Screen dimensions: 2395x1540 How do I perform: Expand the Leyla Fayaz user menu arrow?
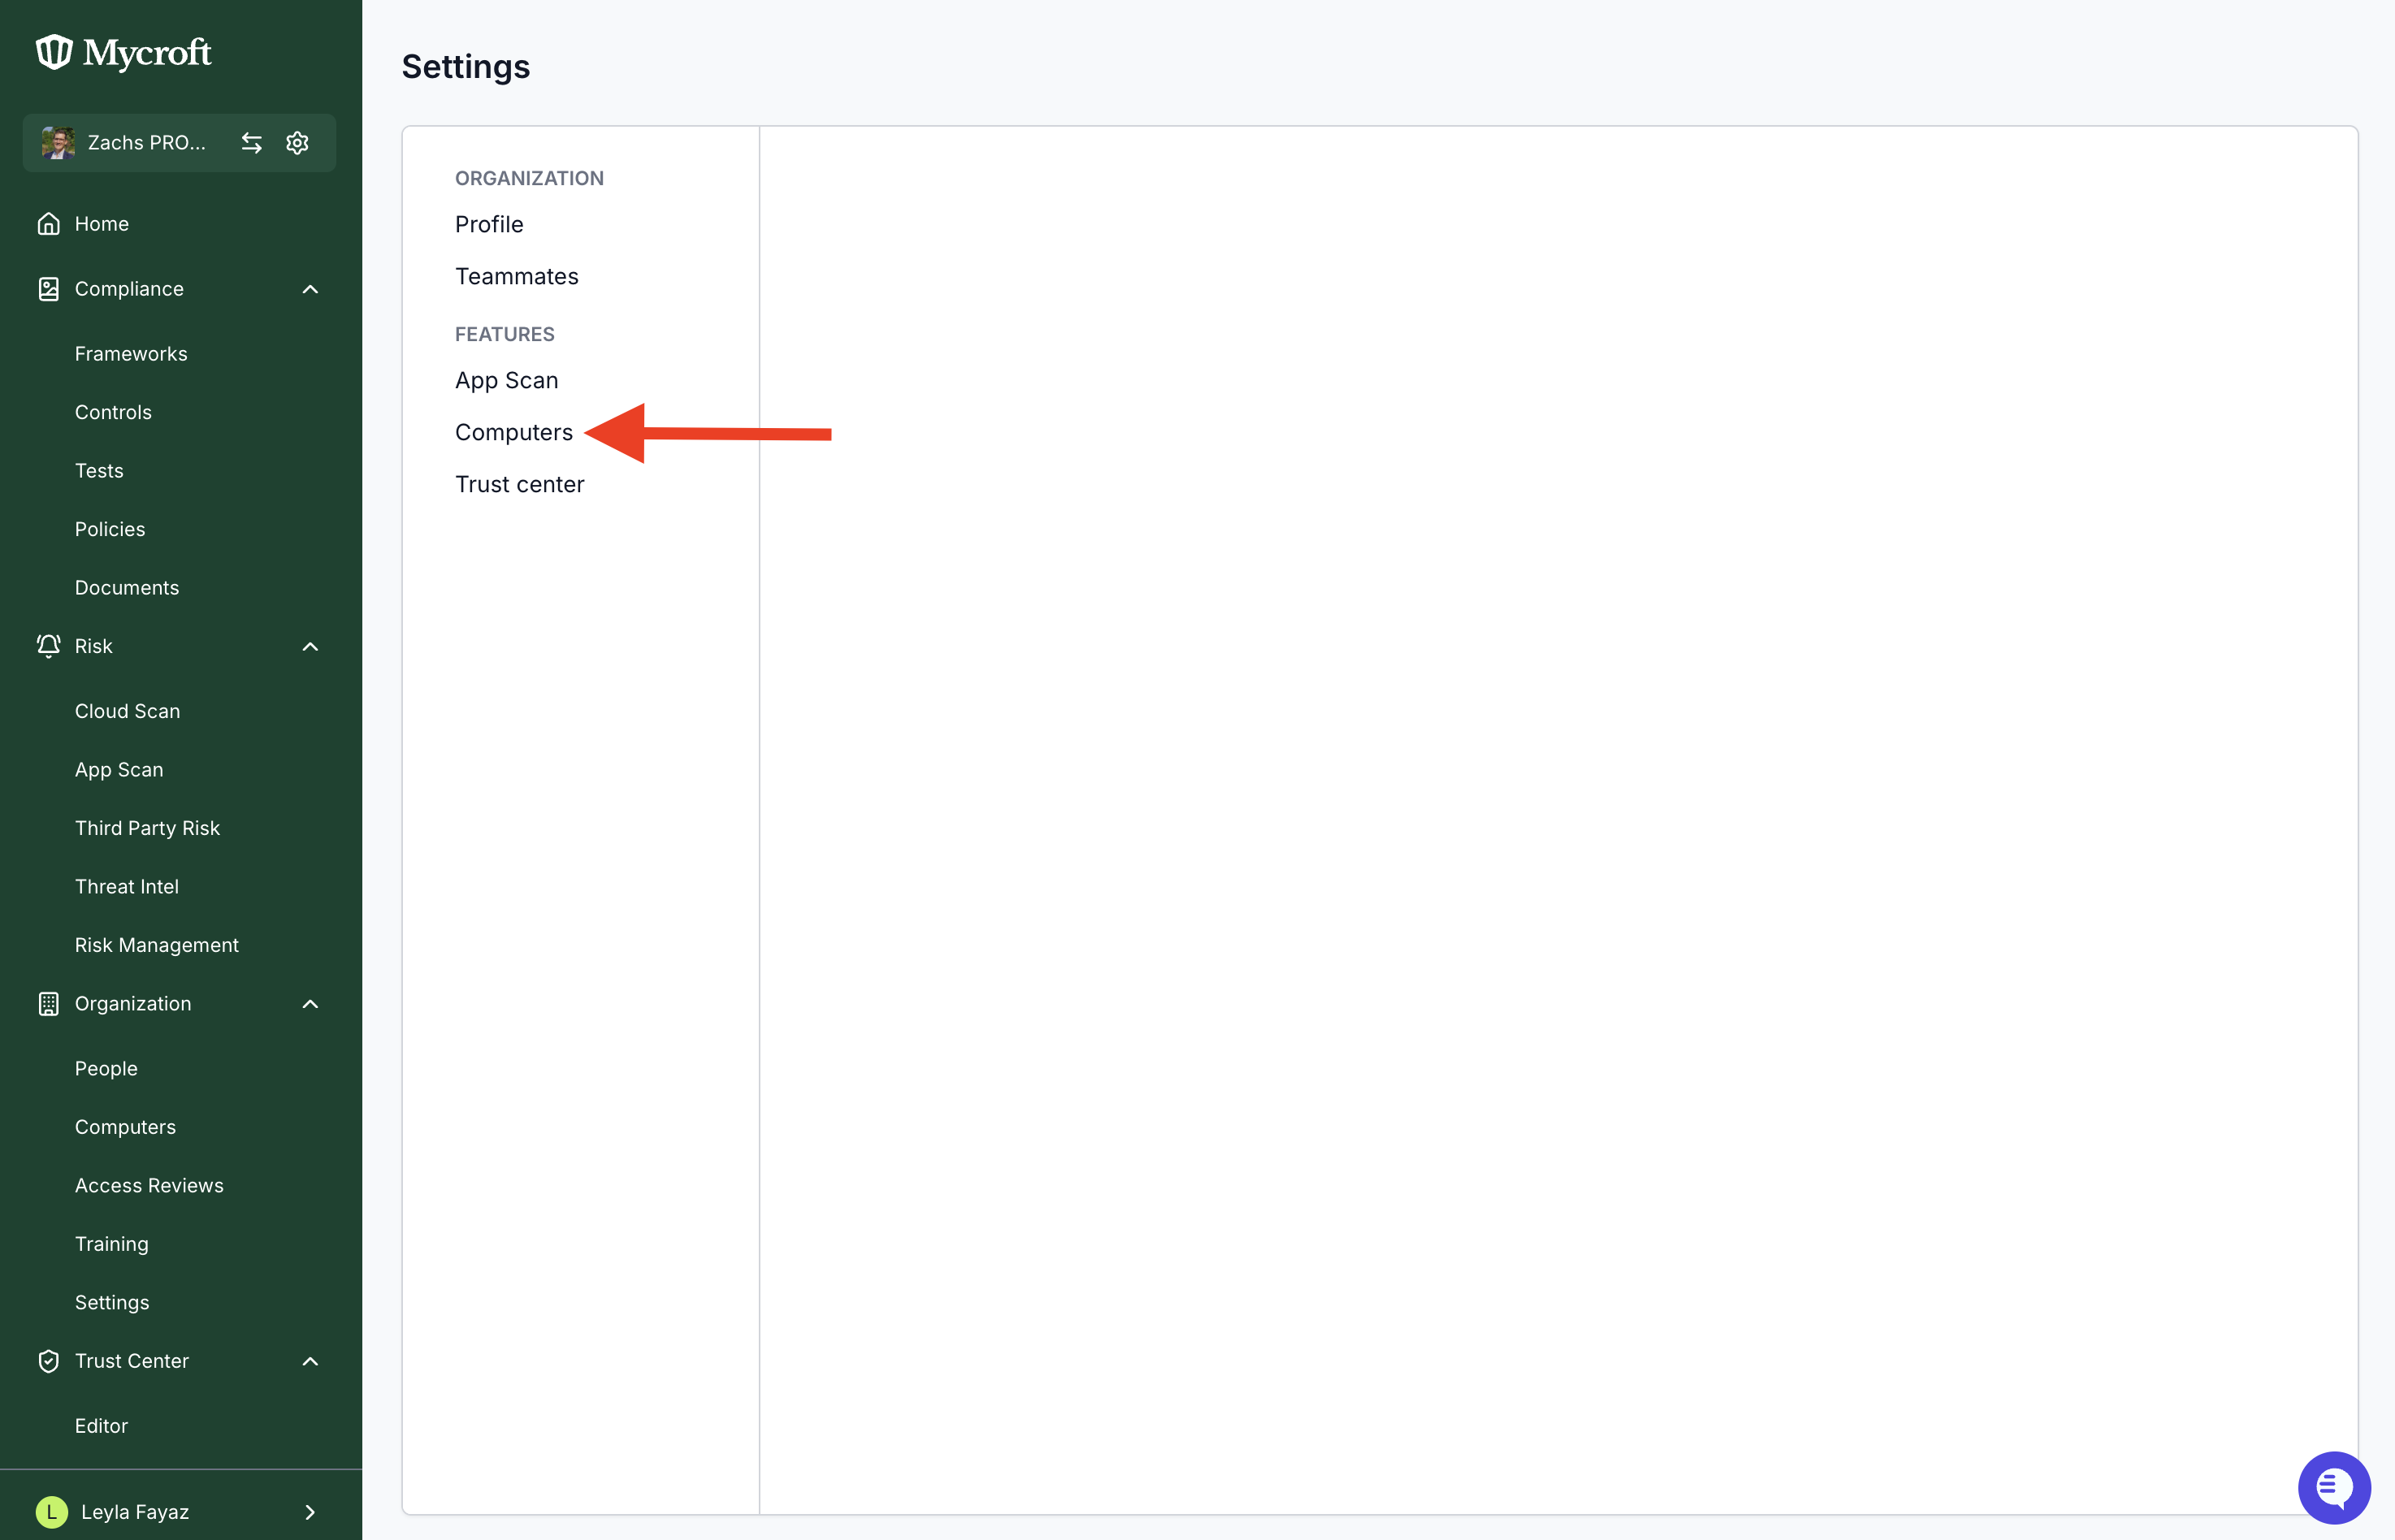pos(310,1512)
